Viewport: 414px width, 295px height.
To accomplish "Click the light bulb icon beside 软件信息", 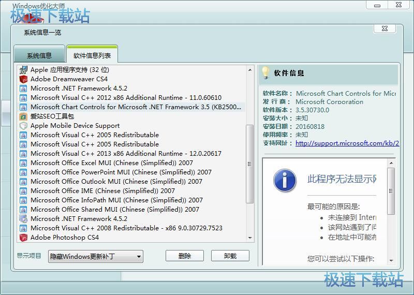I will pyautogui.click(x=265, y=72).
